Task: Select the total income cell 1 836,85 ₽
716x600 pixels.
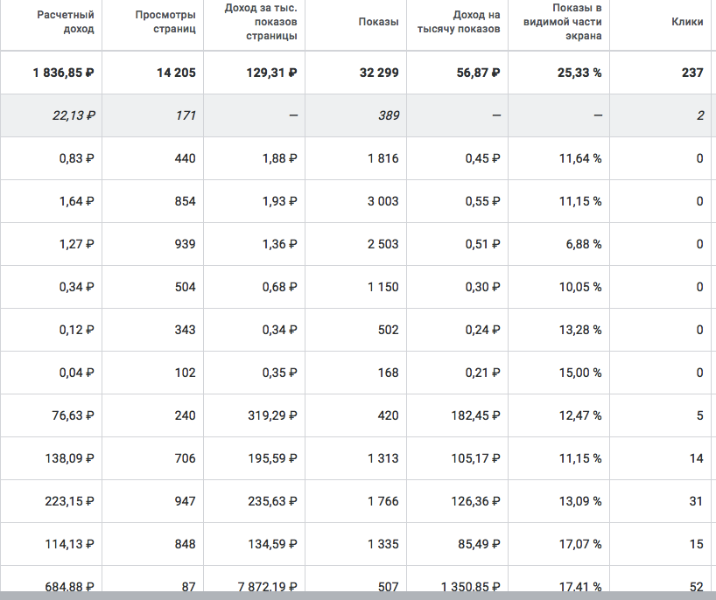Action: 64,73
